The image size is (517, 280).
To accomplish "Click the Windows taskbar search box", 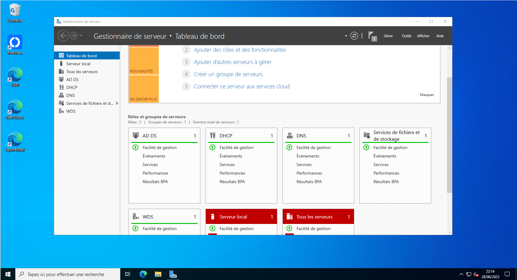I will (x=68, y=274).
